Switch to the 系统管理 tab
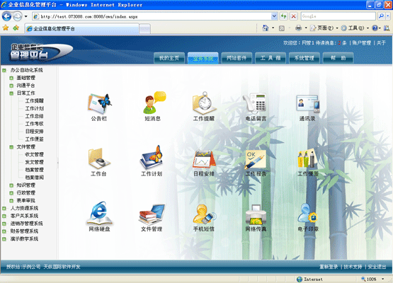Viewport: 393px width, 283px height. pyautogui.click(x=304, y=58)
